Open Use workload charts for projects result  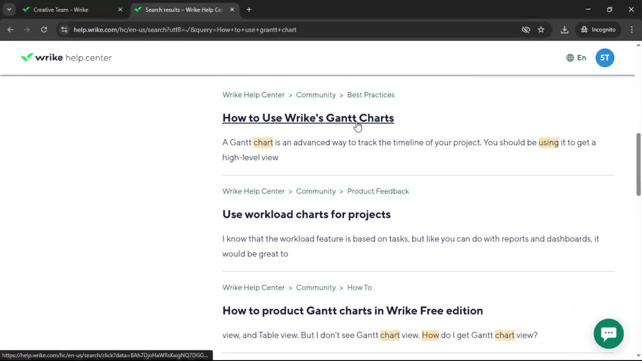pyautogui.click(x=306, y=214)
